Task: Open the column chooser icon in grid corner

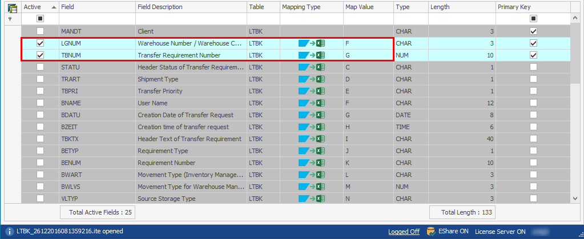Action: pyautogui.click(x=12, y=7)
